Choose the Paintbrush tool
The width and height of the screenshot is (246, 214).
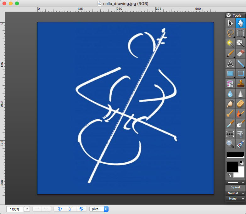click(230, 53)
